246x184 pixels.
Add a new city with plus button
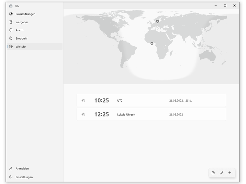coord(230,173)
